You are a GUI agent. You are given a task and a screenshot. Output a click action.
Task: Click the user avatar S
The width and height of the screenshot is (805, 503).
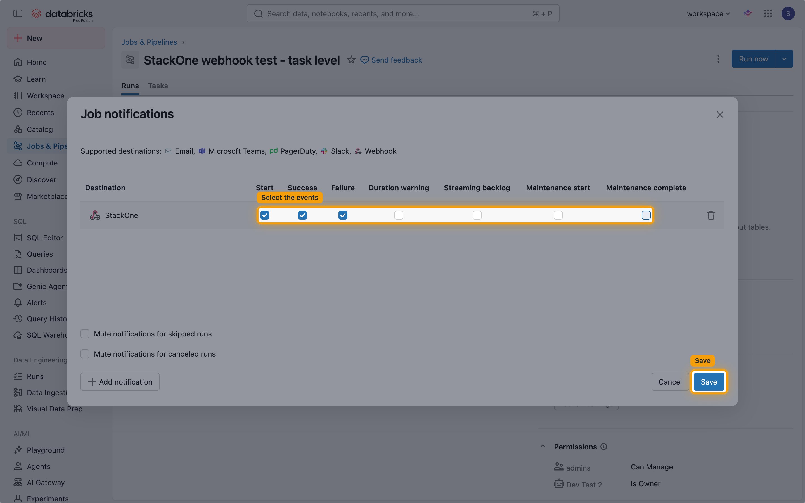(x=788, y=14)
